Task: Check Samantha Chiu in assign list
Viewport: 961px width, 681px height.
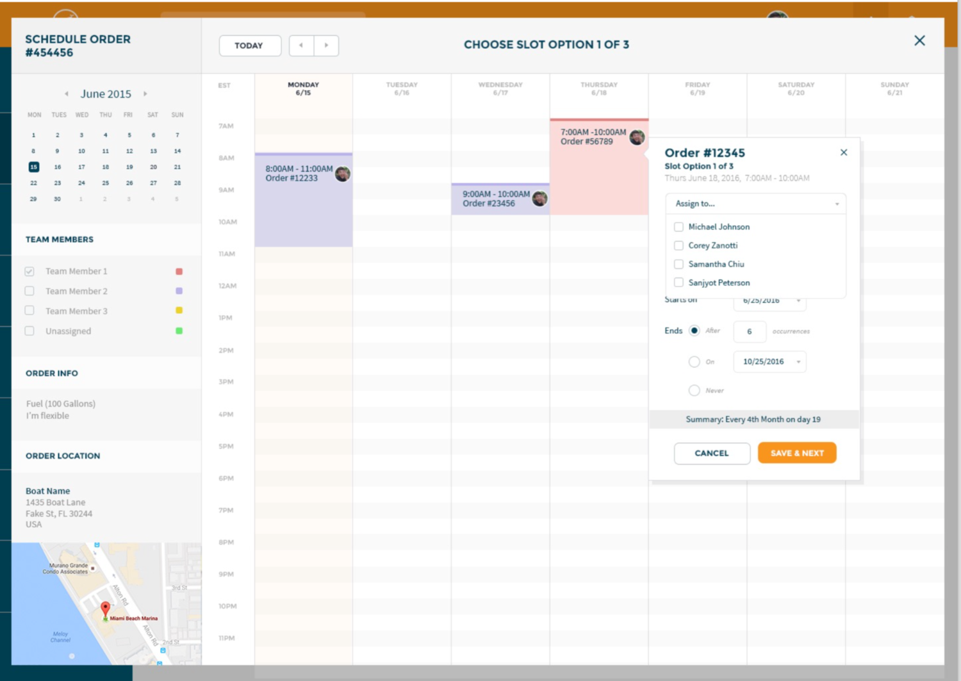Action: coord(678,264)
